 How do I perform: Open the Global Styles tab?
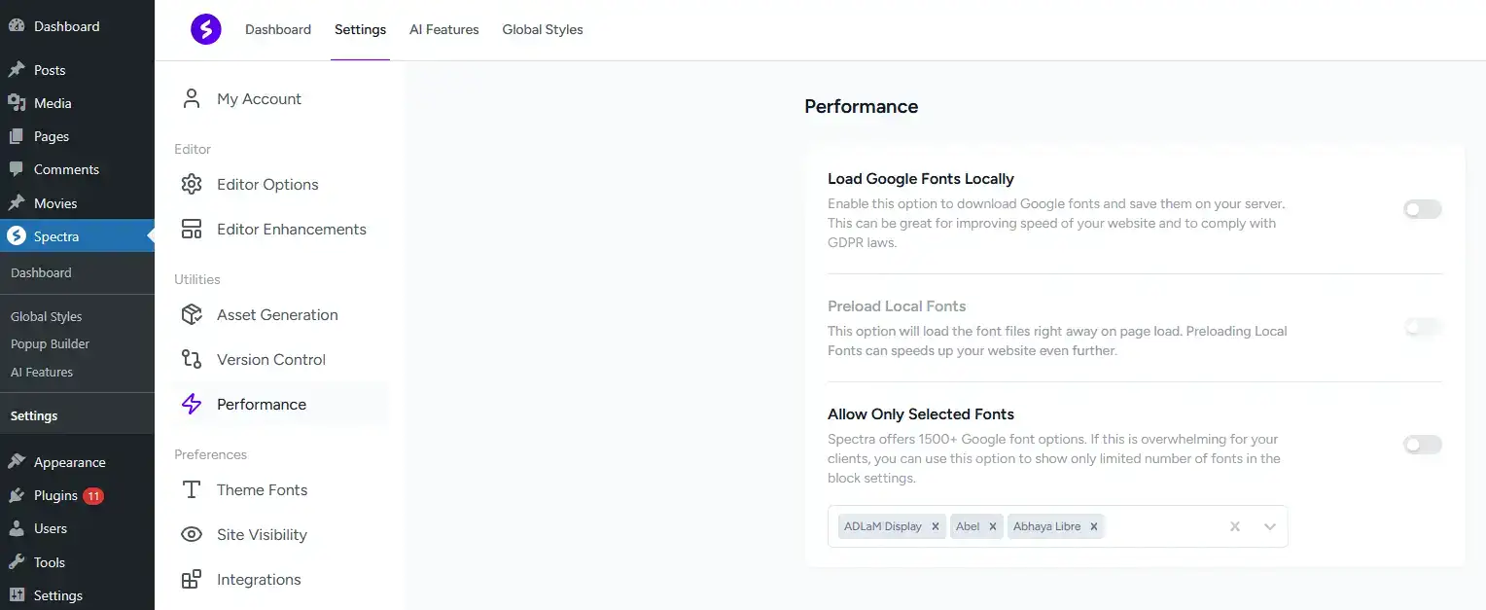pyautogui.click(x=543, y=29)
